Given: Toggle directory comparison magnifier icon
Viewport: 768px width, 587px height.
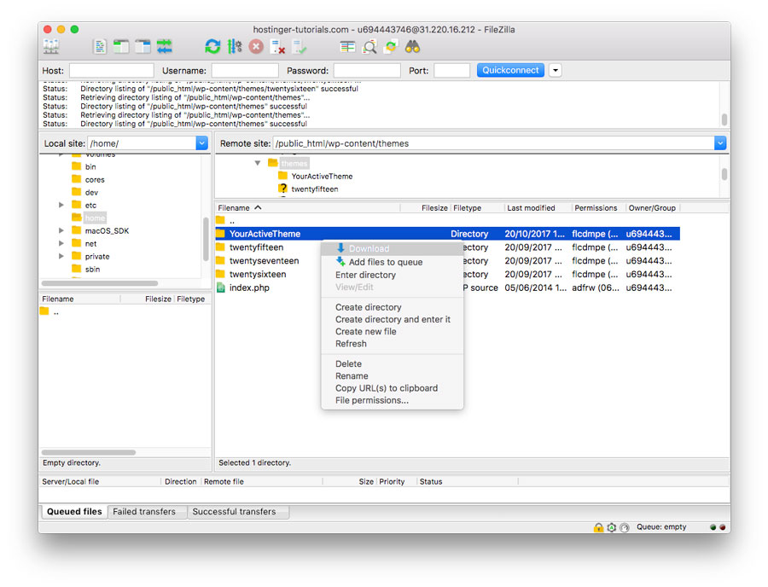Looking at the screenshot, I should pos(369,47).
